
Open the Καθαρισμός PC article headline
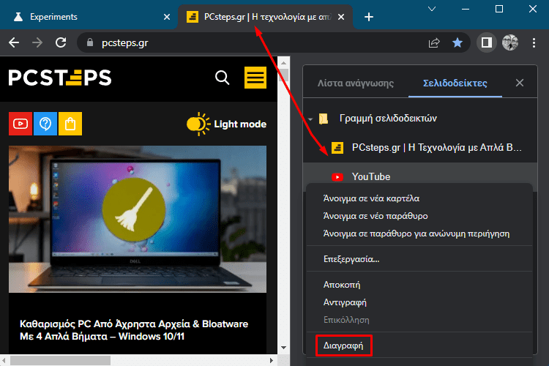134,330
